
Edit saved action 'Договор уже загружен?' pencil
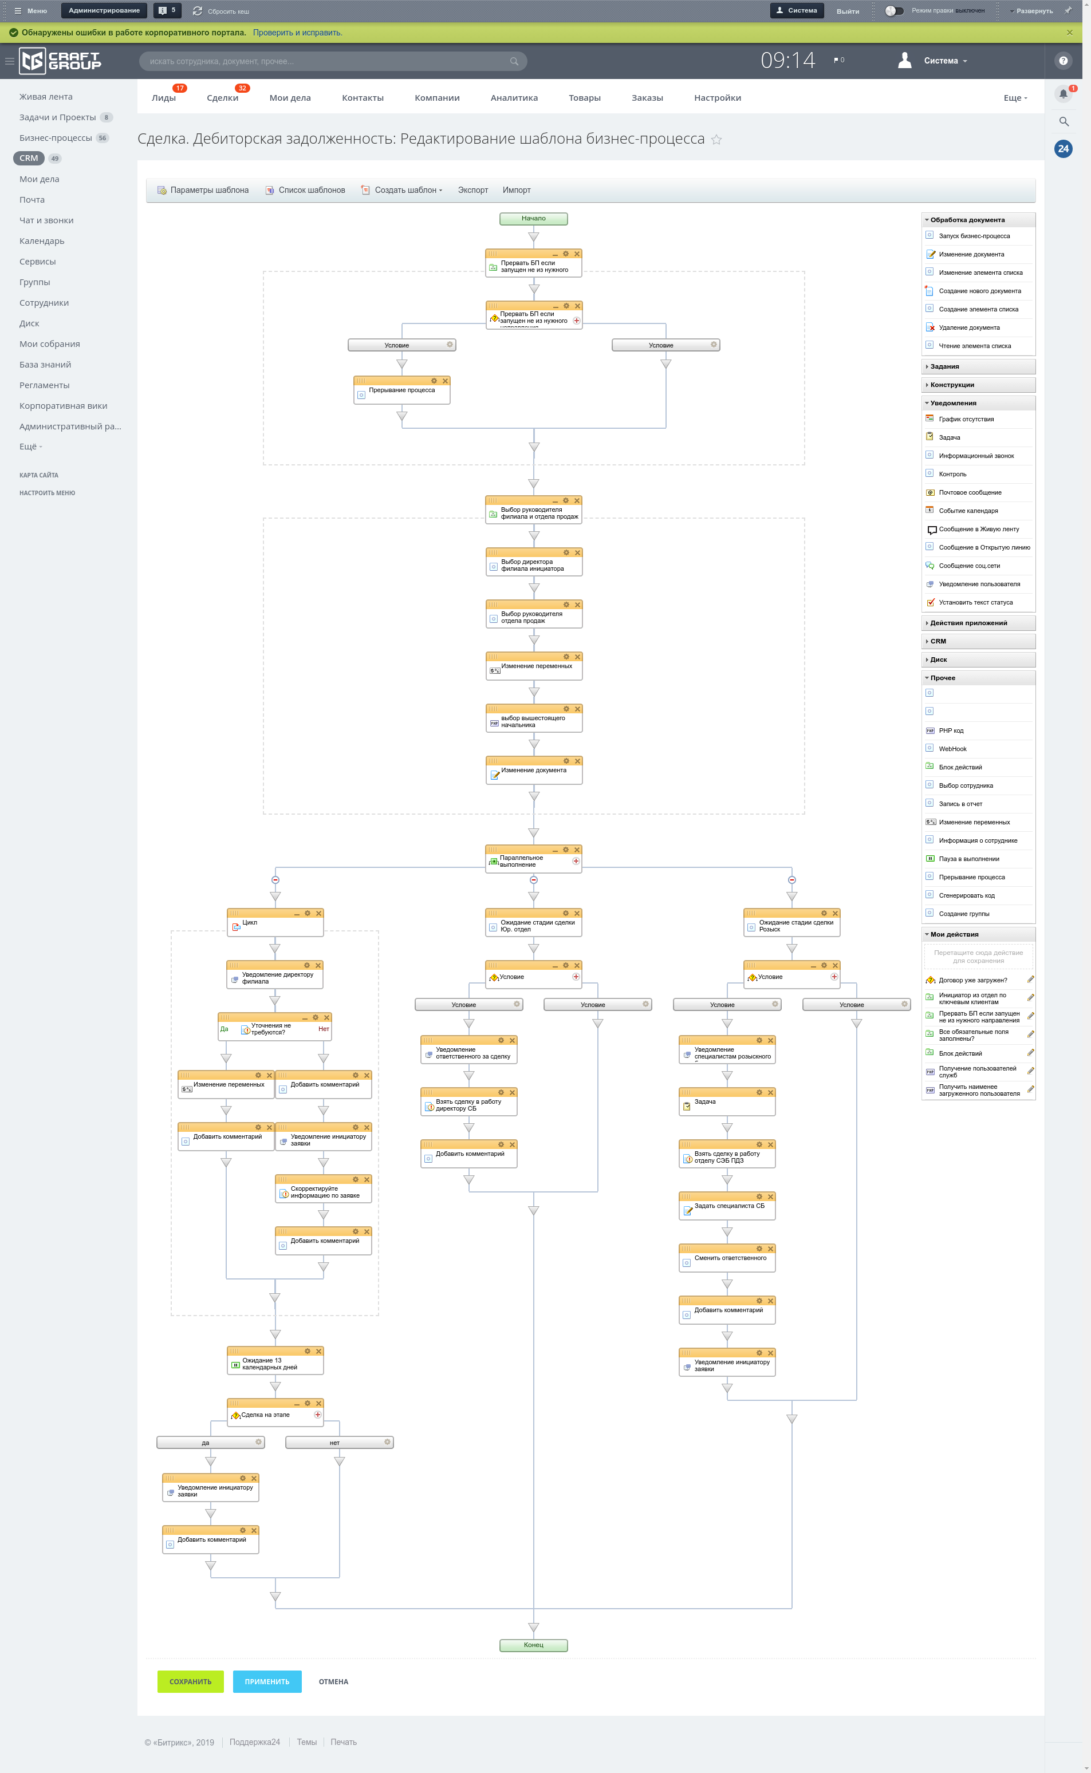[1030, 980]
